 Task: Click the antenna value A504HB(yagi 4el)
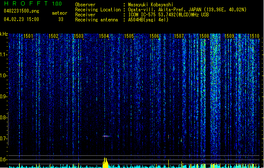point(148,20)
